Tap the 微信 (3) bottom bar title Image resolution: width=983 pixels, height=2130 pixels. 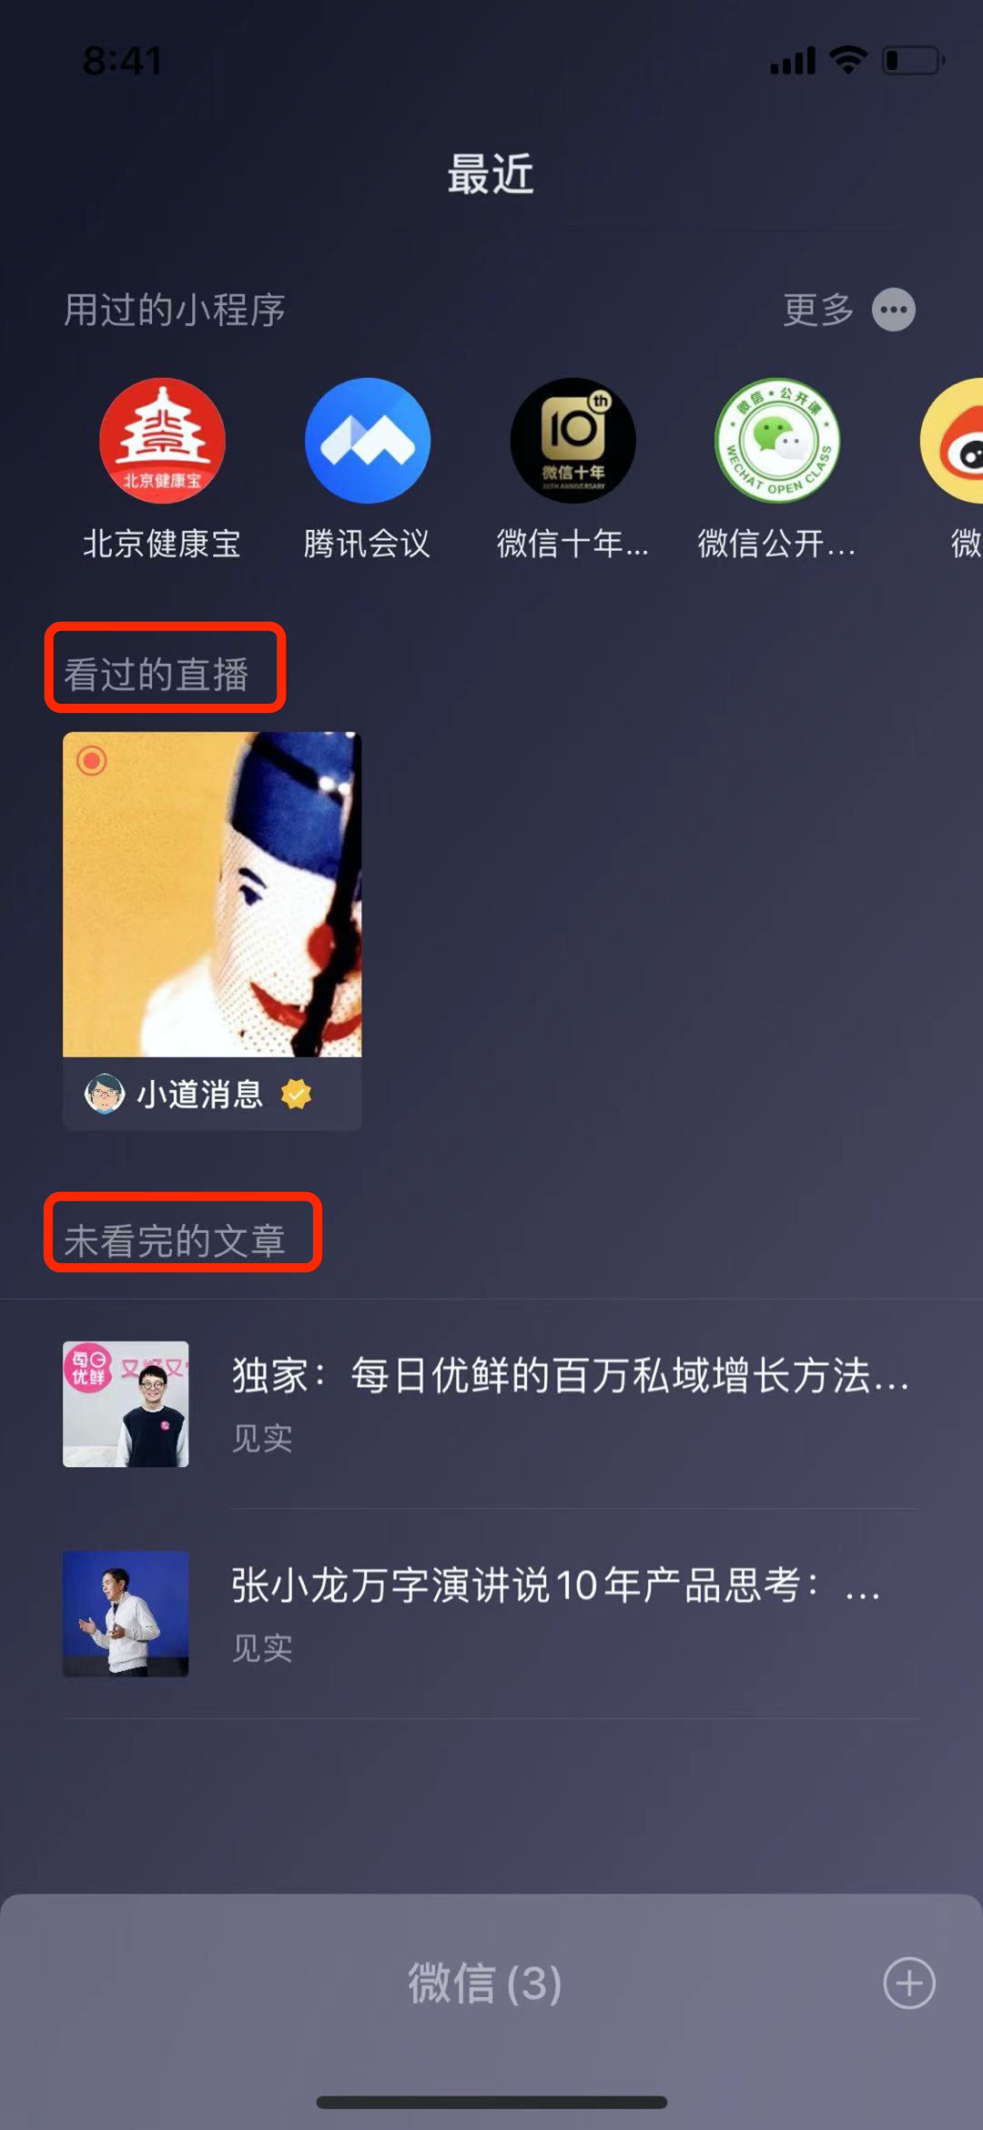(484, 1982)
